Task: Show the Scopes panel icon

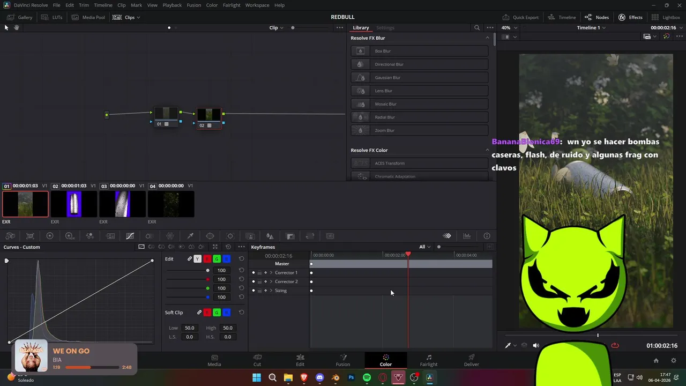Action: [467, 236]
